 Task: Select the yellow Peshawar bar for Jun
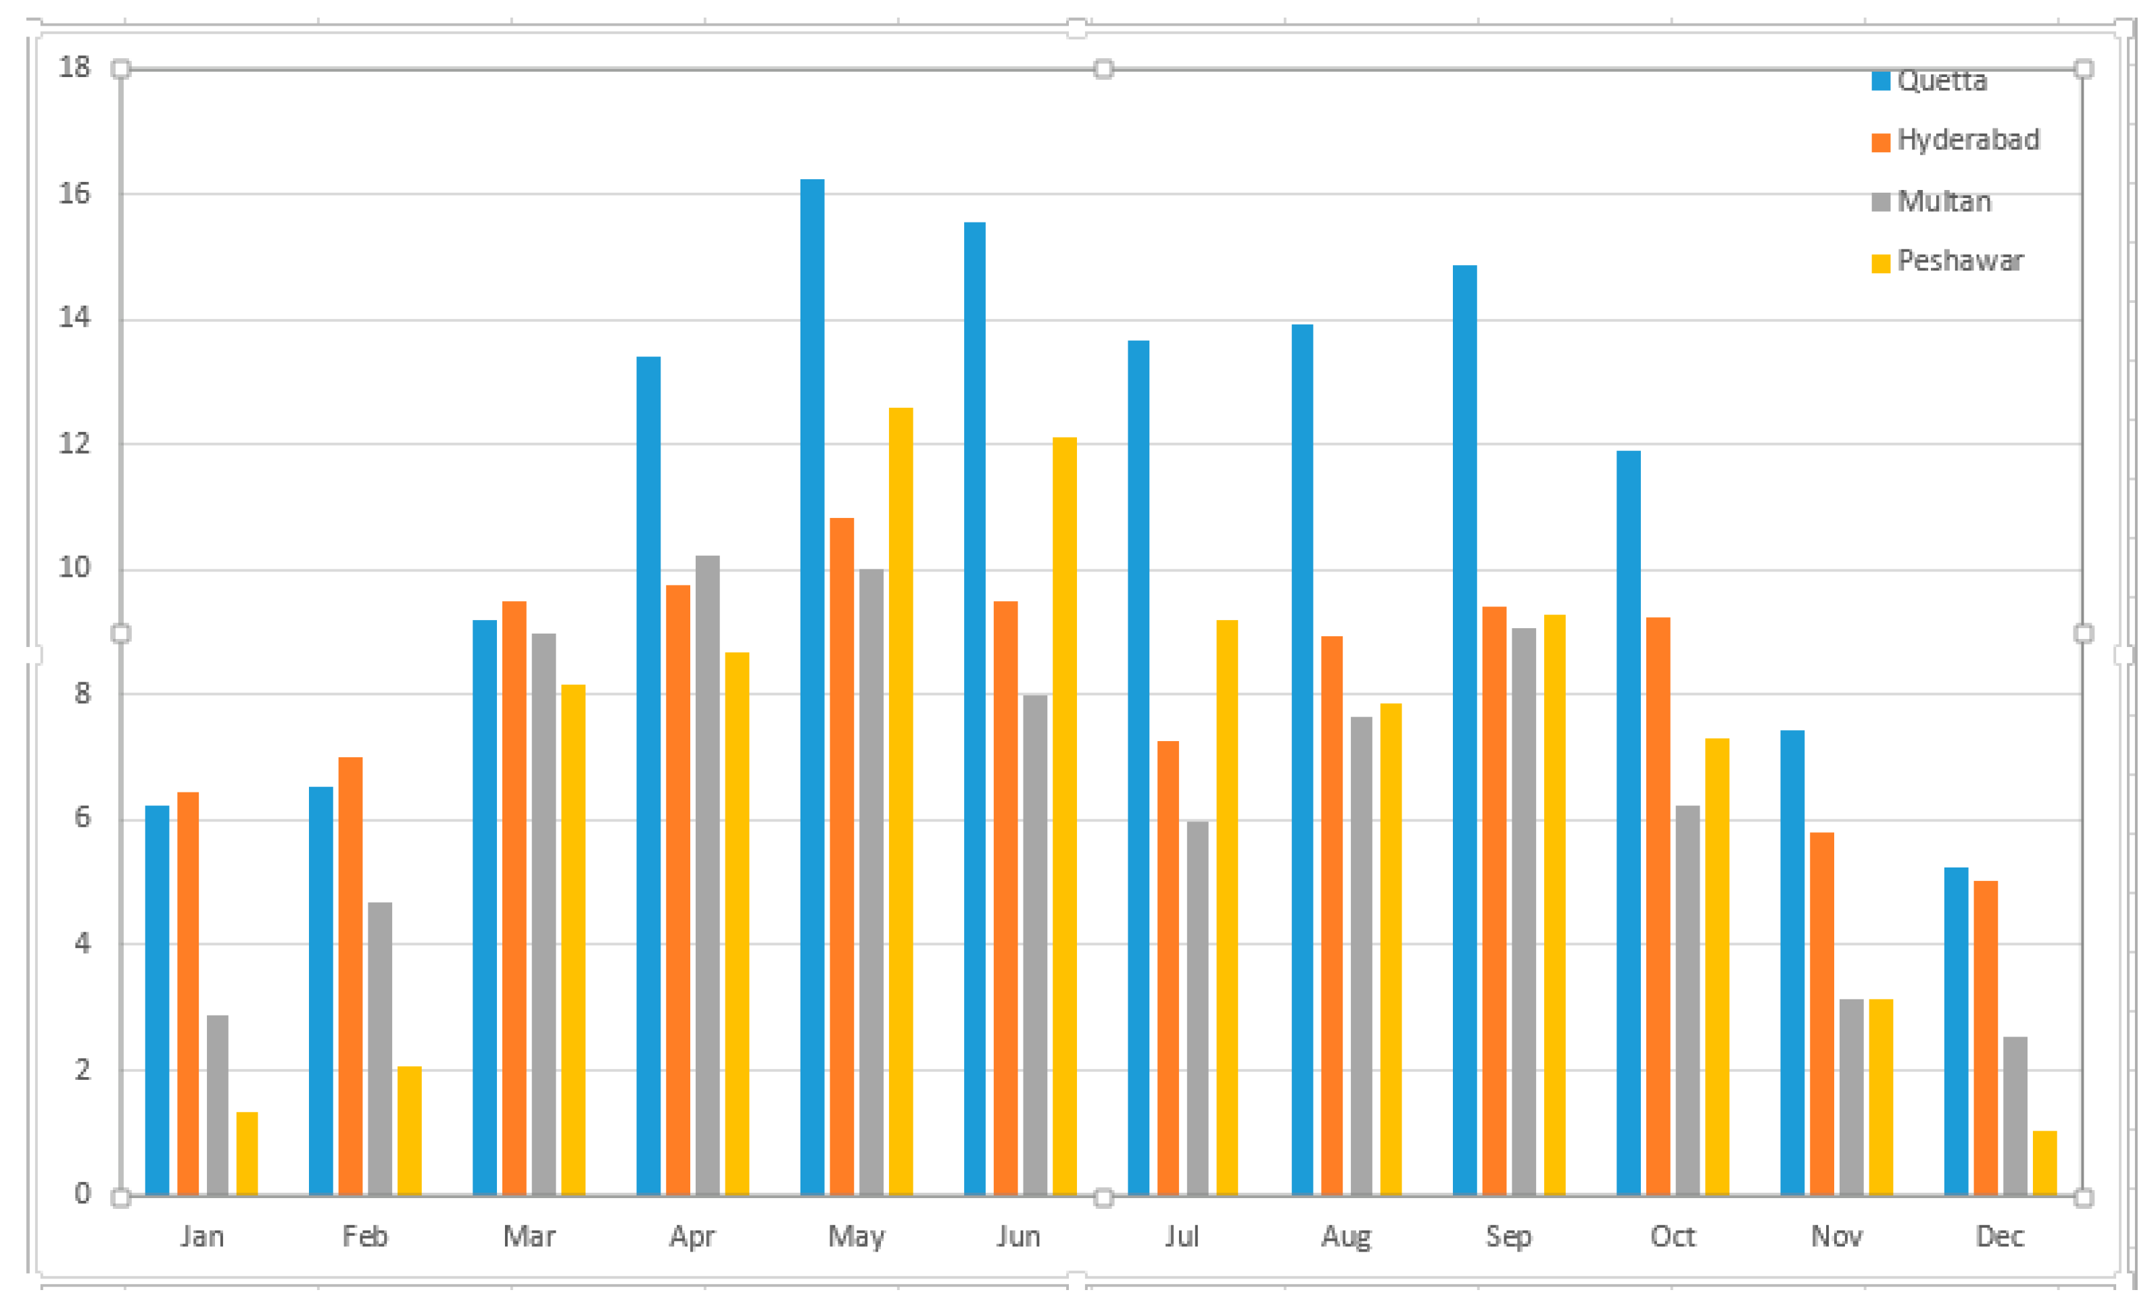[1064, 814]
